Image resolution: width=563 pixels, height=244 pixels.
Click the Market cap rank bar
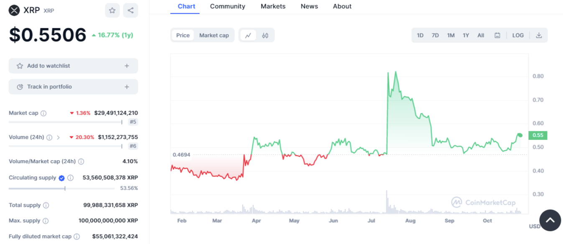pyautogui.click(x=66, y=122)
